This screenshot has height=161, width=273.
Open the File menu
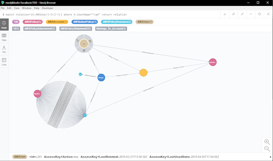click(3, 8)
